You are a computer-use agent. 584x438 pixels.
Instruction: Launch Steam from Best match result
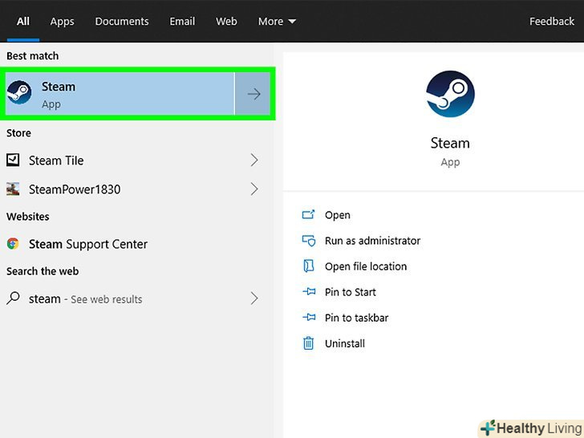tap(120, 94)
